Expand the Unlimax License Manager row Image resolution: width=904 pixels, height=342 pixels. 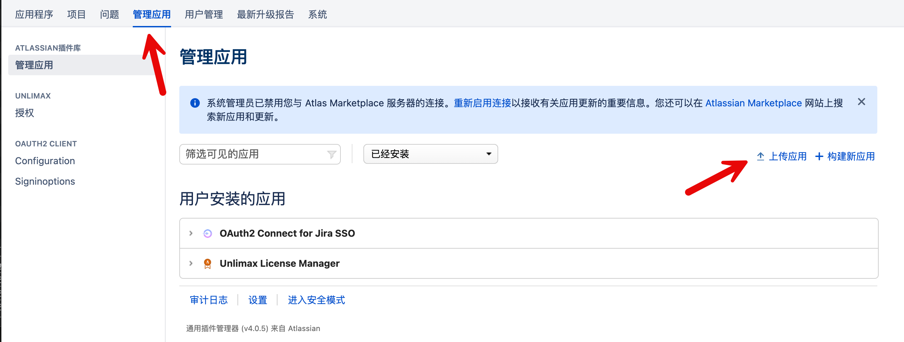click(191, 263)
